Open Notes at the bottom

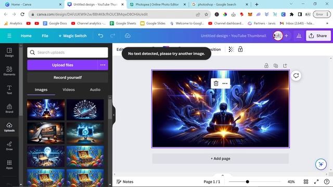tap(125, 182)
